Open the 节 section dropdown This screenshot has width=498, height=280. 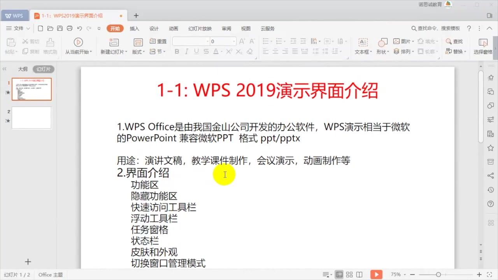158,51
